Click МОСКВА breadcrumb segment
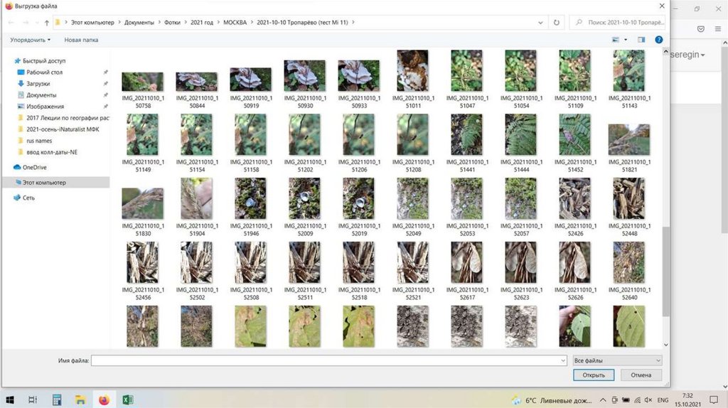Image resolution: width=728 pixels, height=408 pixels. (x=235, y=22)
